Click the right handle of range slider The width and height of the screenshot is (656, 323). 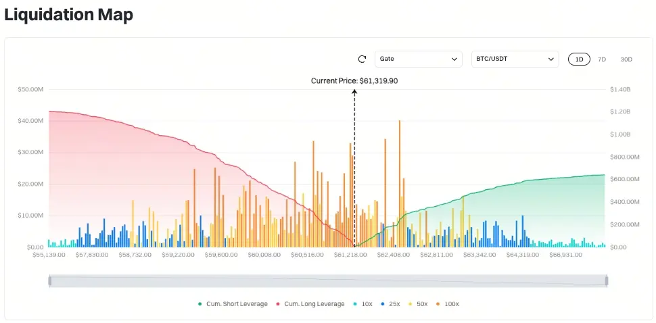click(x=607, y=281)
